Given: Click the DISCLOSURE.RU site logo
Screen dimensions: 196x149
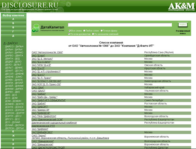Looking at the screenshot, I should click(x=30, y=5).
